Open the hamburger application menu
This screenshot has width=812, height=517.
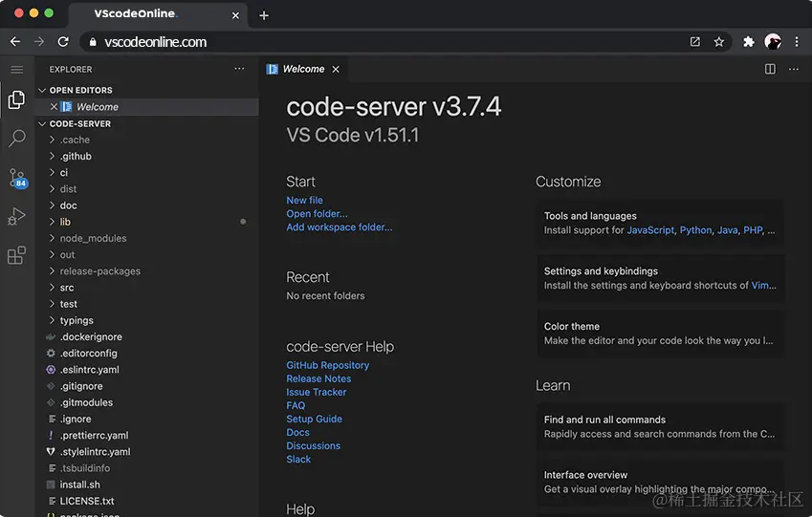[16, 70]
